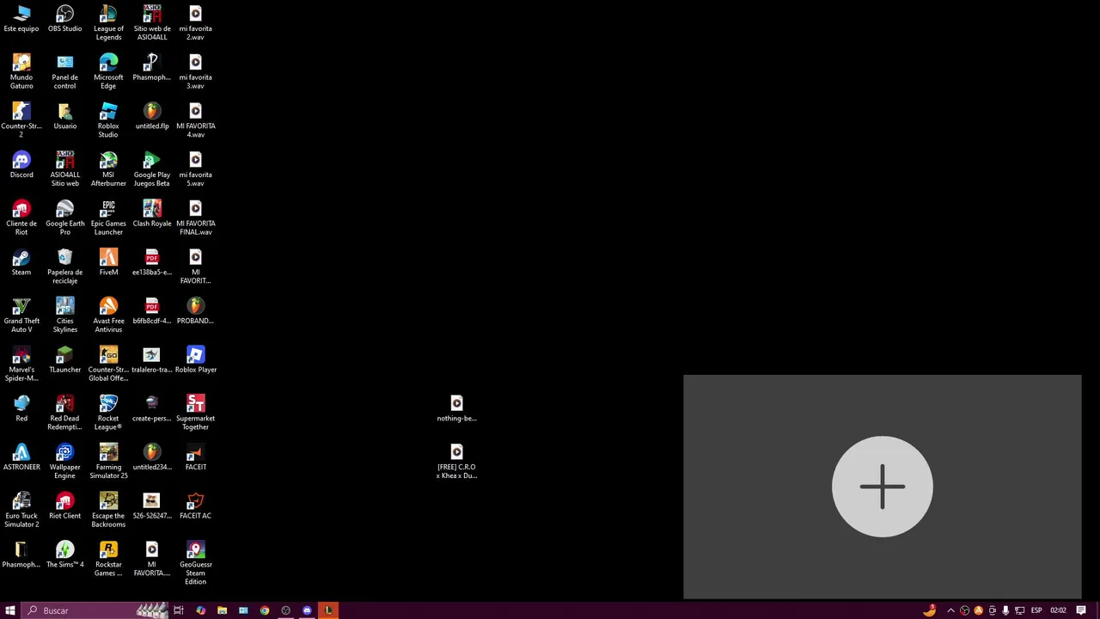
Task: Select the MI FAVORITA 4.wav file
Action: pos(195,120)
